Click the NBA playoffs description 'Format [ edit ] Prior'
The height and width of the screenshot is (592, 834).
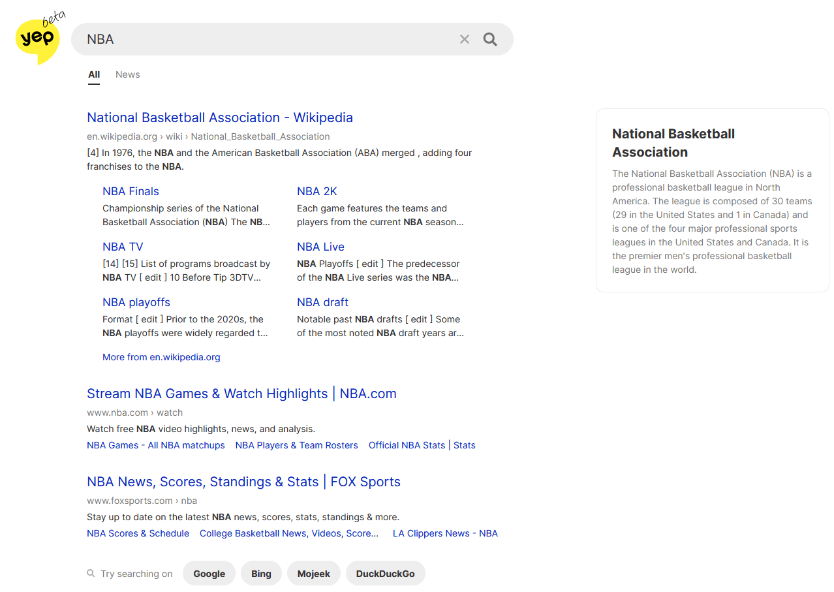point(185,326)
